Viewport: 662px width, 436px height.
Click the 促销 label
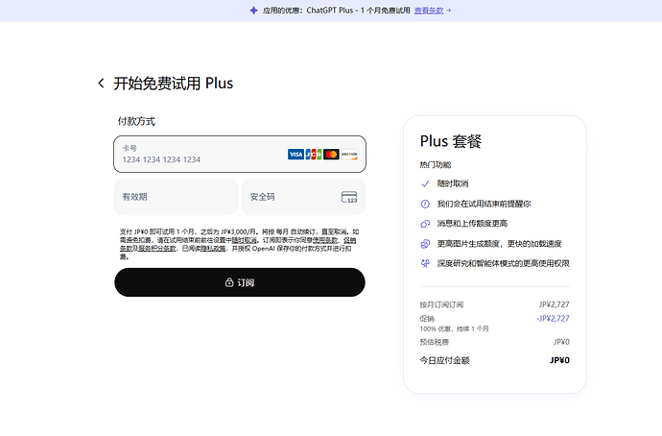[427, 319]
